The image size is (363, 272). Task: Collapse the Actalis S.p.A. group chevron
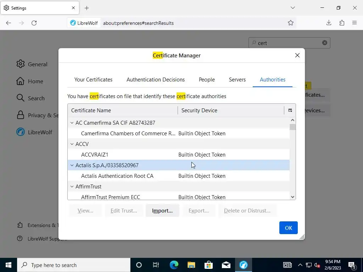[72, 165]
